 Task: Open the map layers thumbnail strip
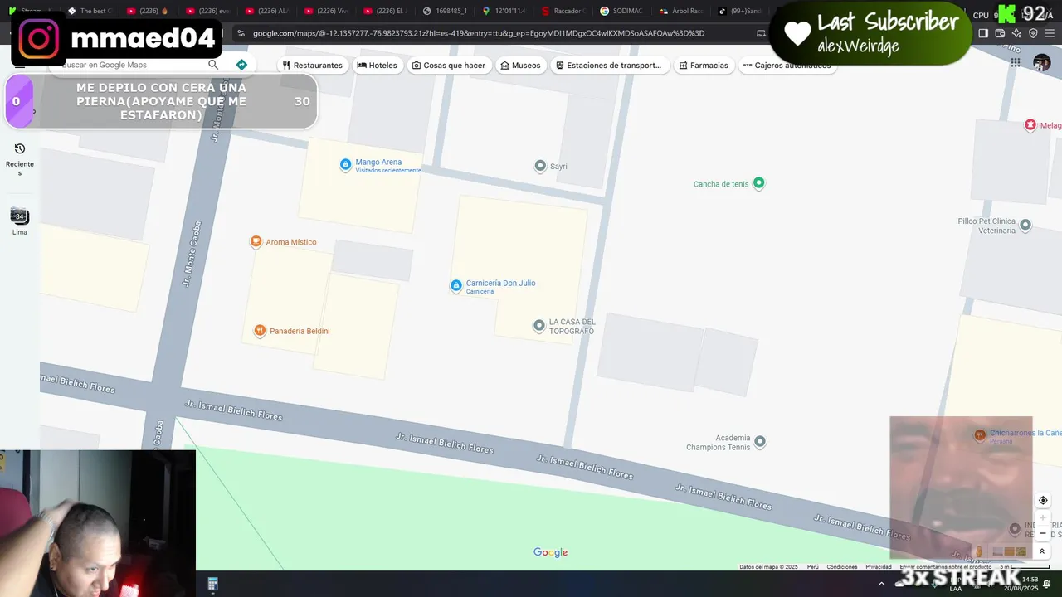[1009, 551]
